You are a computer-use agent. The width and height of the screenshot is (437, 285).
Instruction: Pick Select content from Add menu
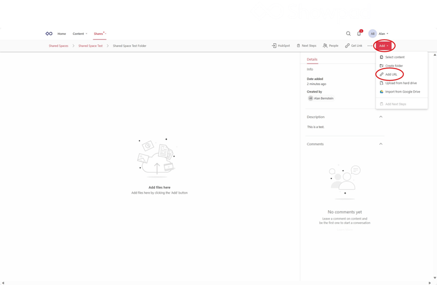[x=394, y=57]
